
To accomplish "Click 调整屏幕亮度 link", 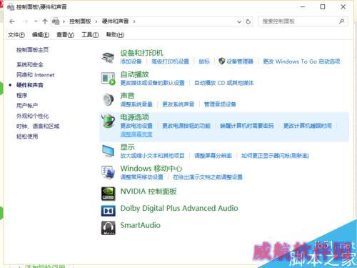I will [136, 134].
